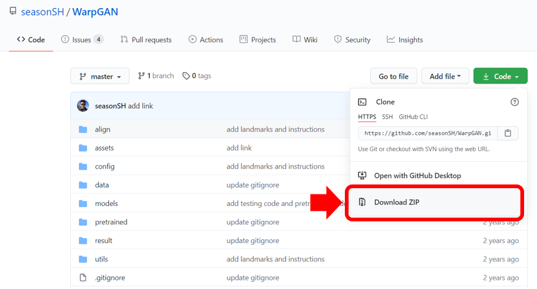
Task: View the 1 branch link
Action: click(156, 76)
